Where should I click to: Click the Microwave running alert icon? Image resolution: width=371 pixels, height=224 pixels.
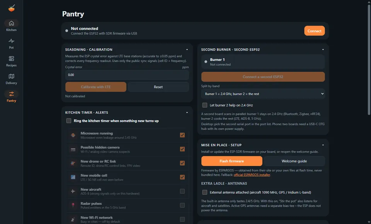(x=73, y=135)
